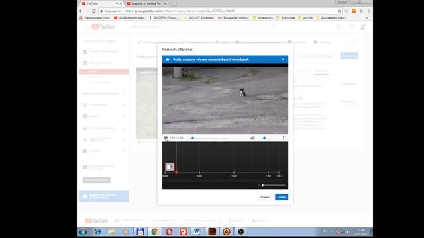Open the UKR.NET bookmark
Image resolution: width=424 pixels, height=238 pixels.
click(199, 18)
